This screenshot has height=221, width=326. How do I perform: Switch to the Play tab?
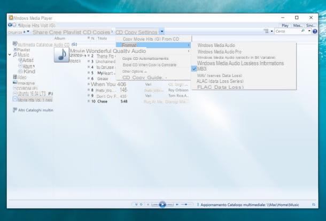tap(285, 25)
